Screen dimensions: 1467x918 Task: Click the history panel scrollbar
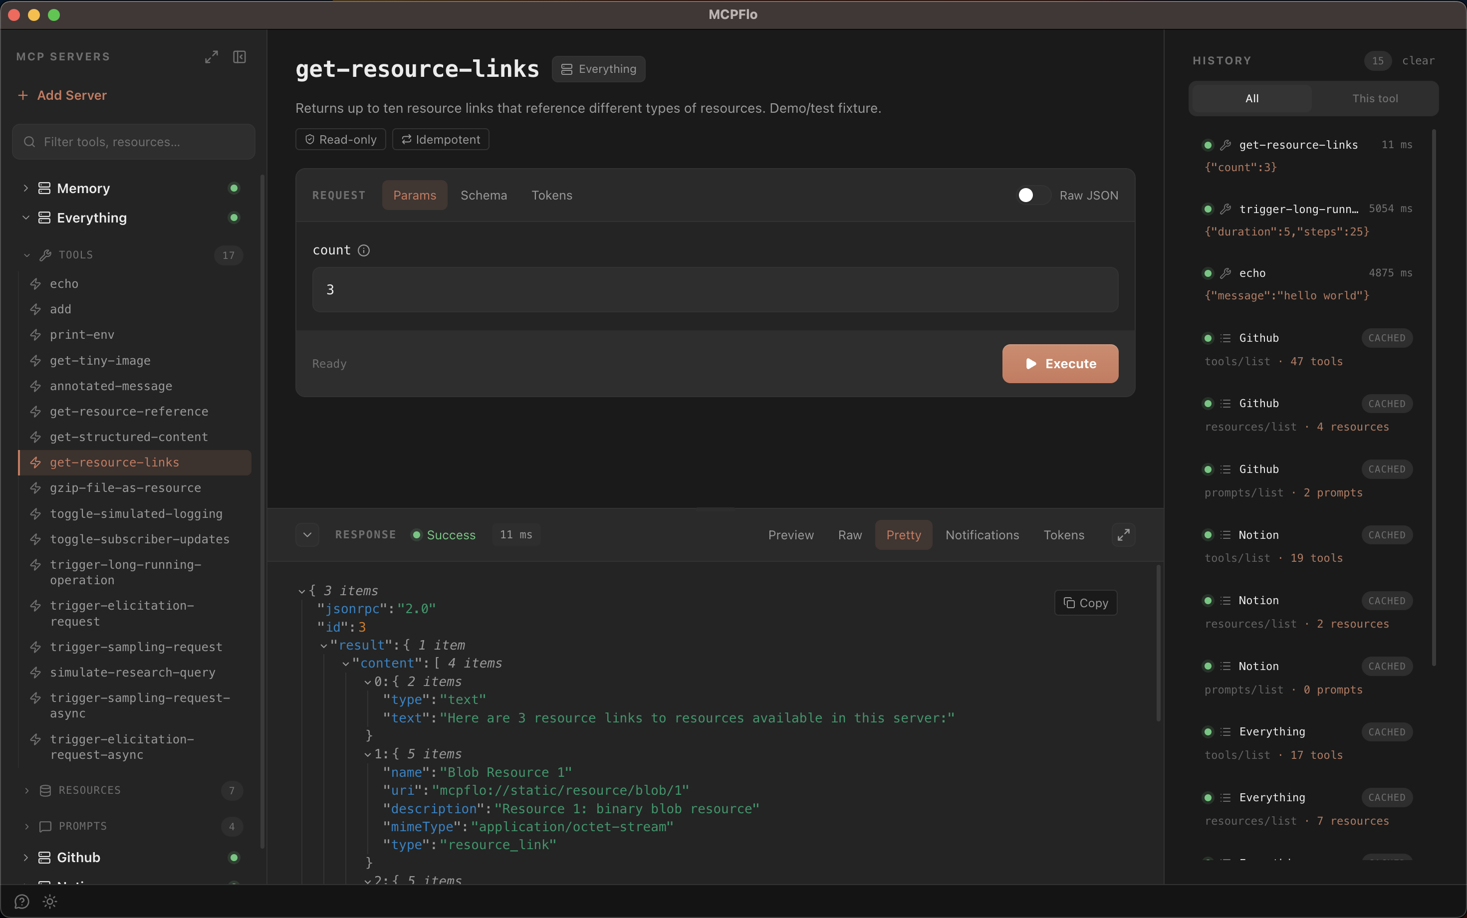tap(1434, 398)
